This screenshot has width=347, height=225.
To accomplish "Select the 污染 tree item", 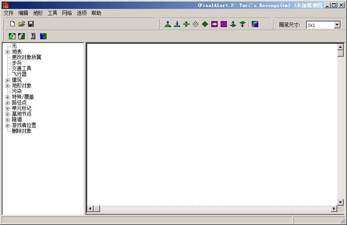I will coord(17,91).
